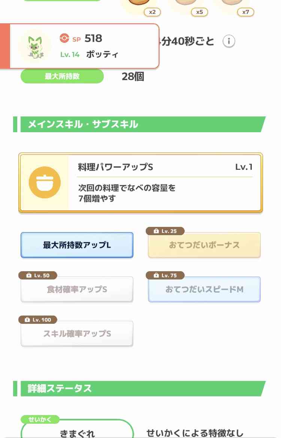Open the locked スキル確率アップS sub skill
The image size is (281, 438).
(77, 334)
